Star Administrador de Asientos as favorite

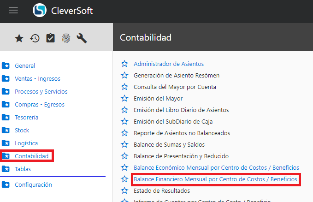[124, 64]
